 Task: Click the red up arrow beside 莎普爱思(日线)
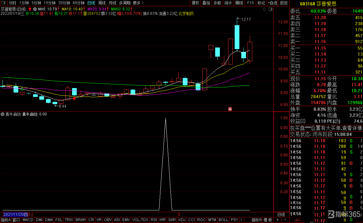(x=30, y=9)
